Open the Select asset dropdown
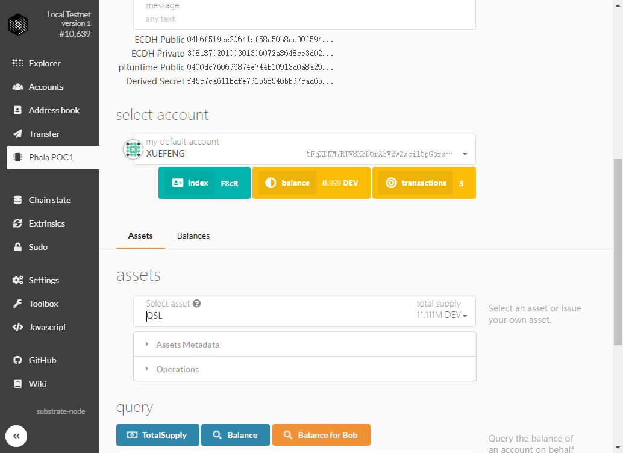623x453 pixels. tap(465, 316)
